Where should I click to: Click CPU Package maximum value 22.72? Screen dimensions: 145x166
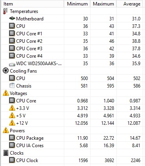pos(109,138)
